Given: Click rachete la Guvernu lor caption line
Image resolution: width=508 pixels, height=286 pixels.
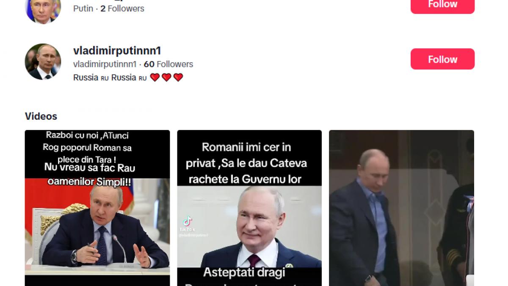Looking at the screenshot, I should click(245, 179).
